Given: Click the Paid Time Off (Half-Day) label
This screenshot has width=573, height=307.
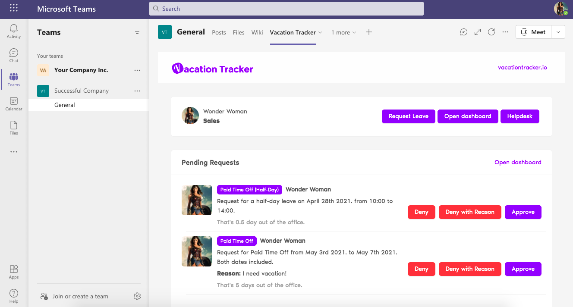Looking at the screenshot, I should pyautogui.click(x=250, y=190).
